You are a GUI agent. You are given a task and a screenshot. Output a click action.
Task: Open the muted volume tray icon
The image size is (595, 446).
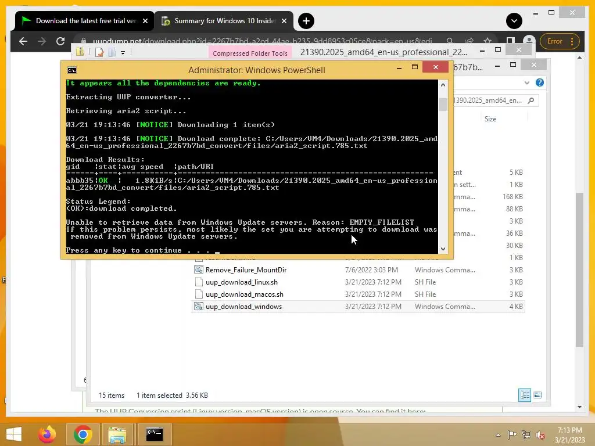540,434
